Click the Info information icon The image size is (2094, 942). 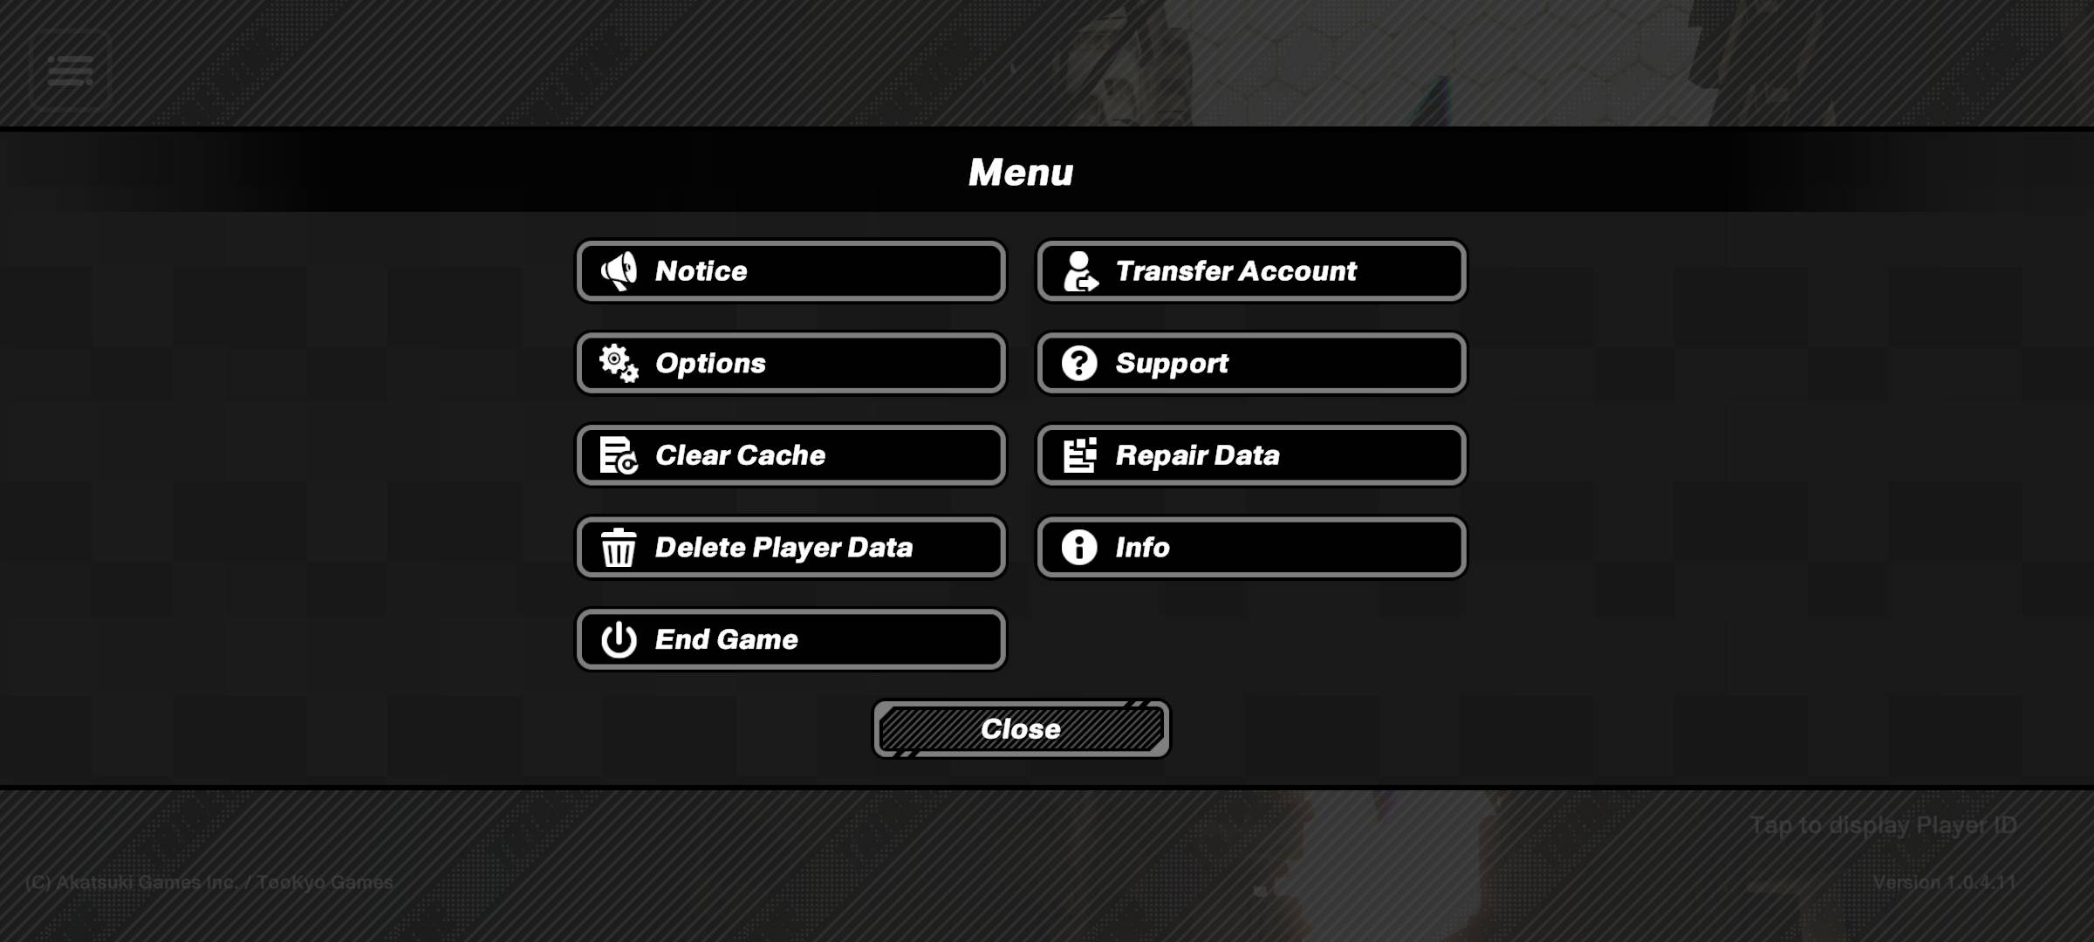[1079, 547]
